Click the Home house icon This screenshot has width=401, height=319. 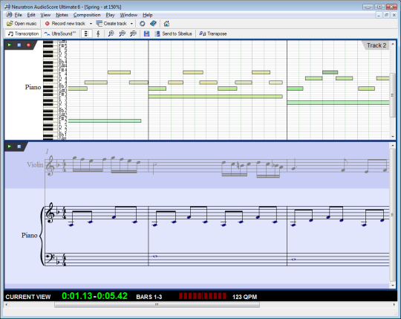tap(166, 24)
